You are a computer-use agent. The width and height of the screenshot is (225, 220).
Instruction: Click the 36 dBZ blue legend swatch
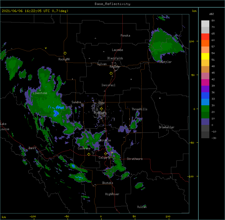(205, 95)
